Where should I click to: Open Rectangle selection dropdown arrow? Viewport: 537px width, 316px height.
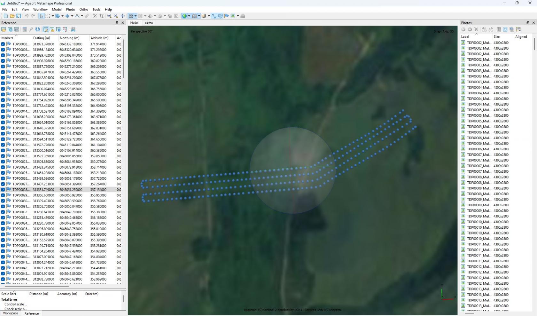pos(52,16)
